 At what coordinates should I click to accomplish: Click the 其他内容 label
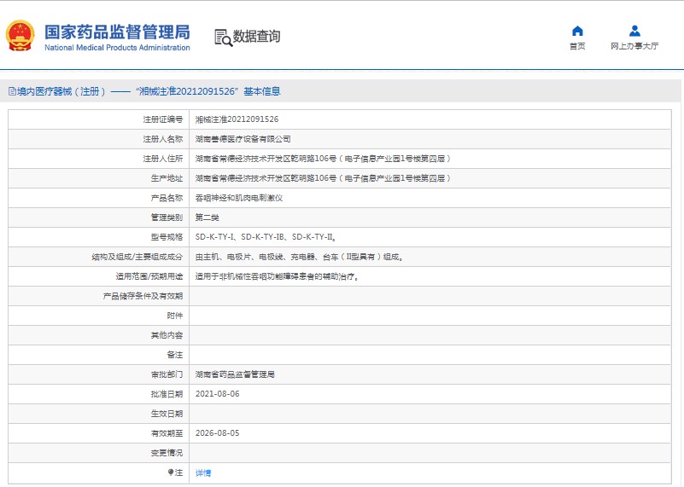point(167,335)
